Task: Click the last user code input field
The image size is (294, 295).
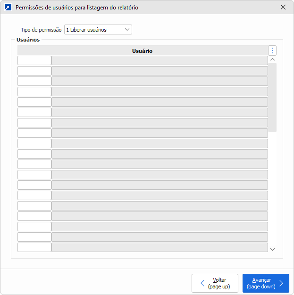Action: (x=34, y=247)
